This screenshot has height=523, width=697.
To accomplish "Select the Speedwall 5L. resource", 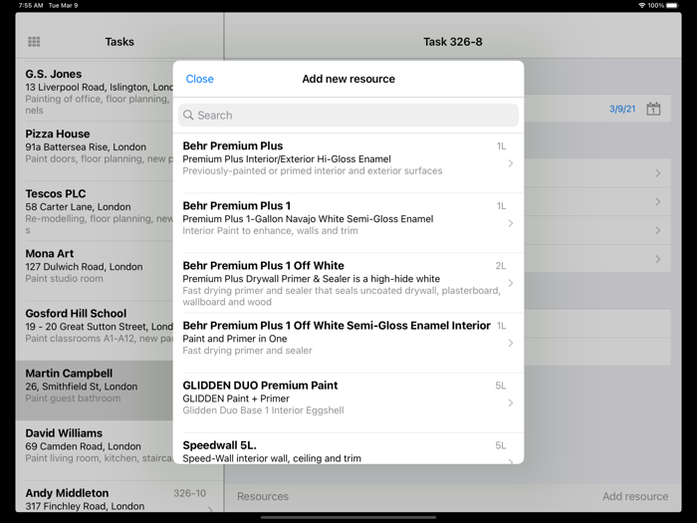I will pyautogui.click(x=348, y=448).
